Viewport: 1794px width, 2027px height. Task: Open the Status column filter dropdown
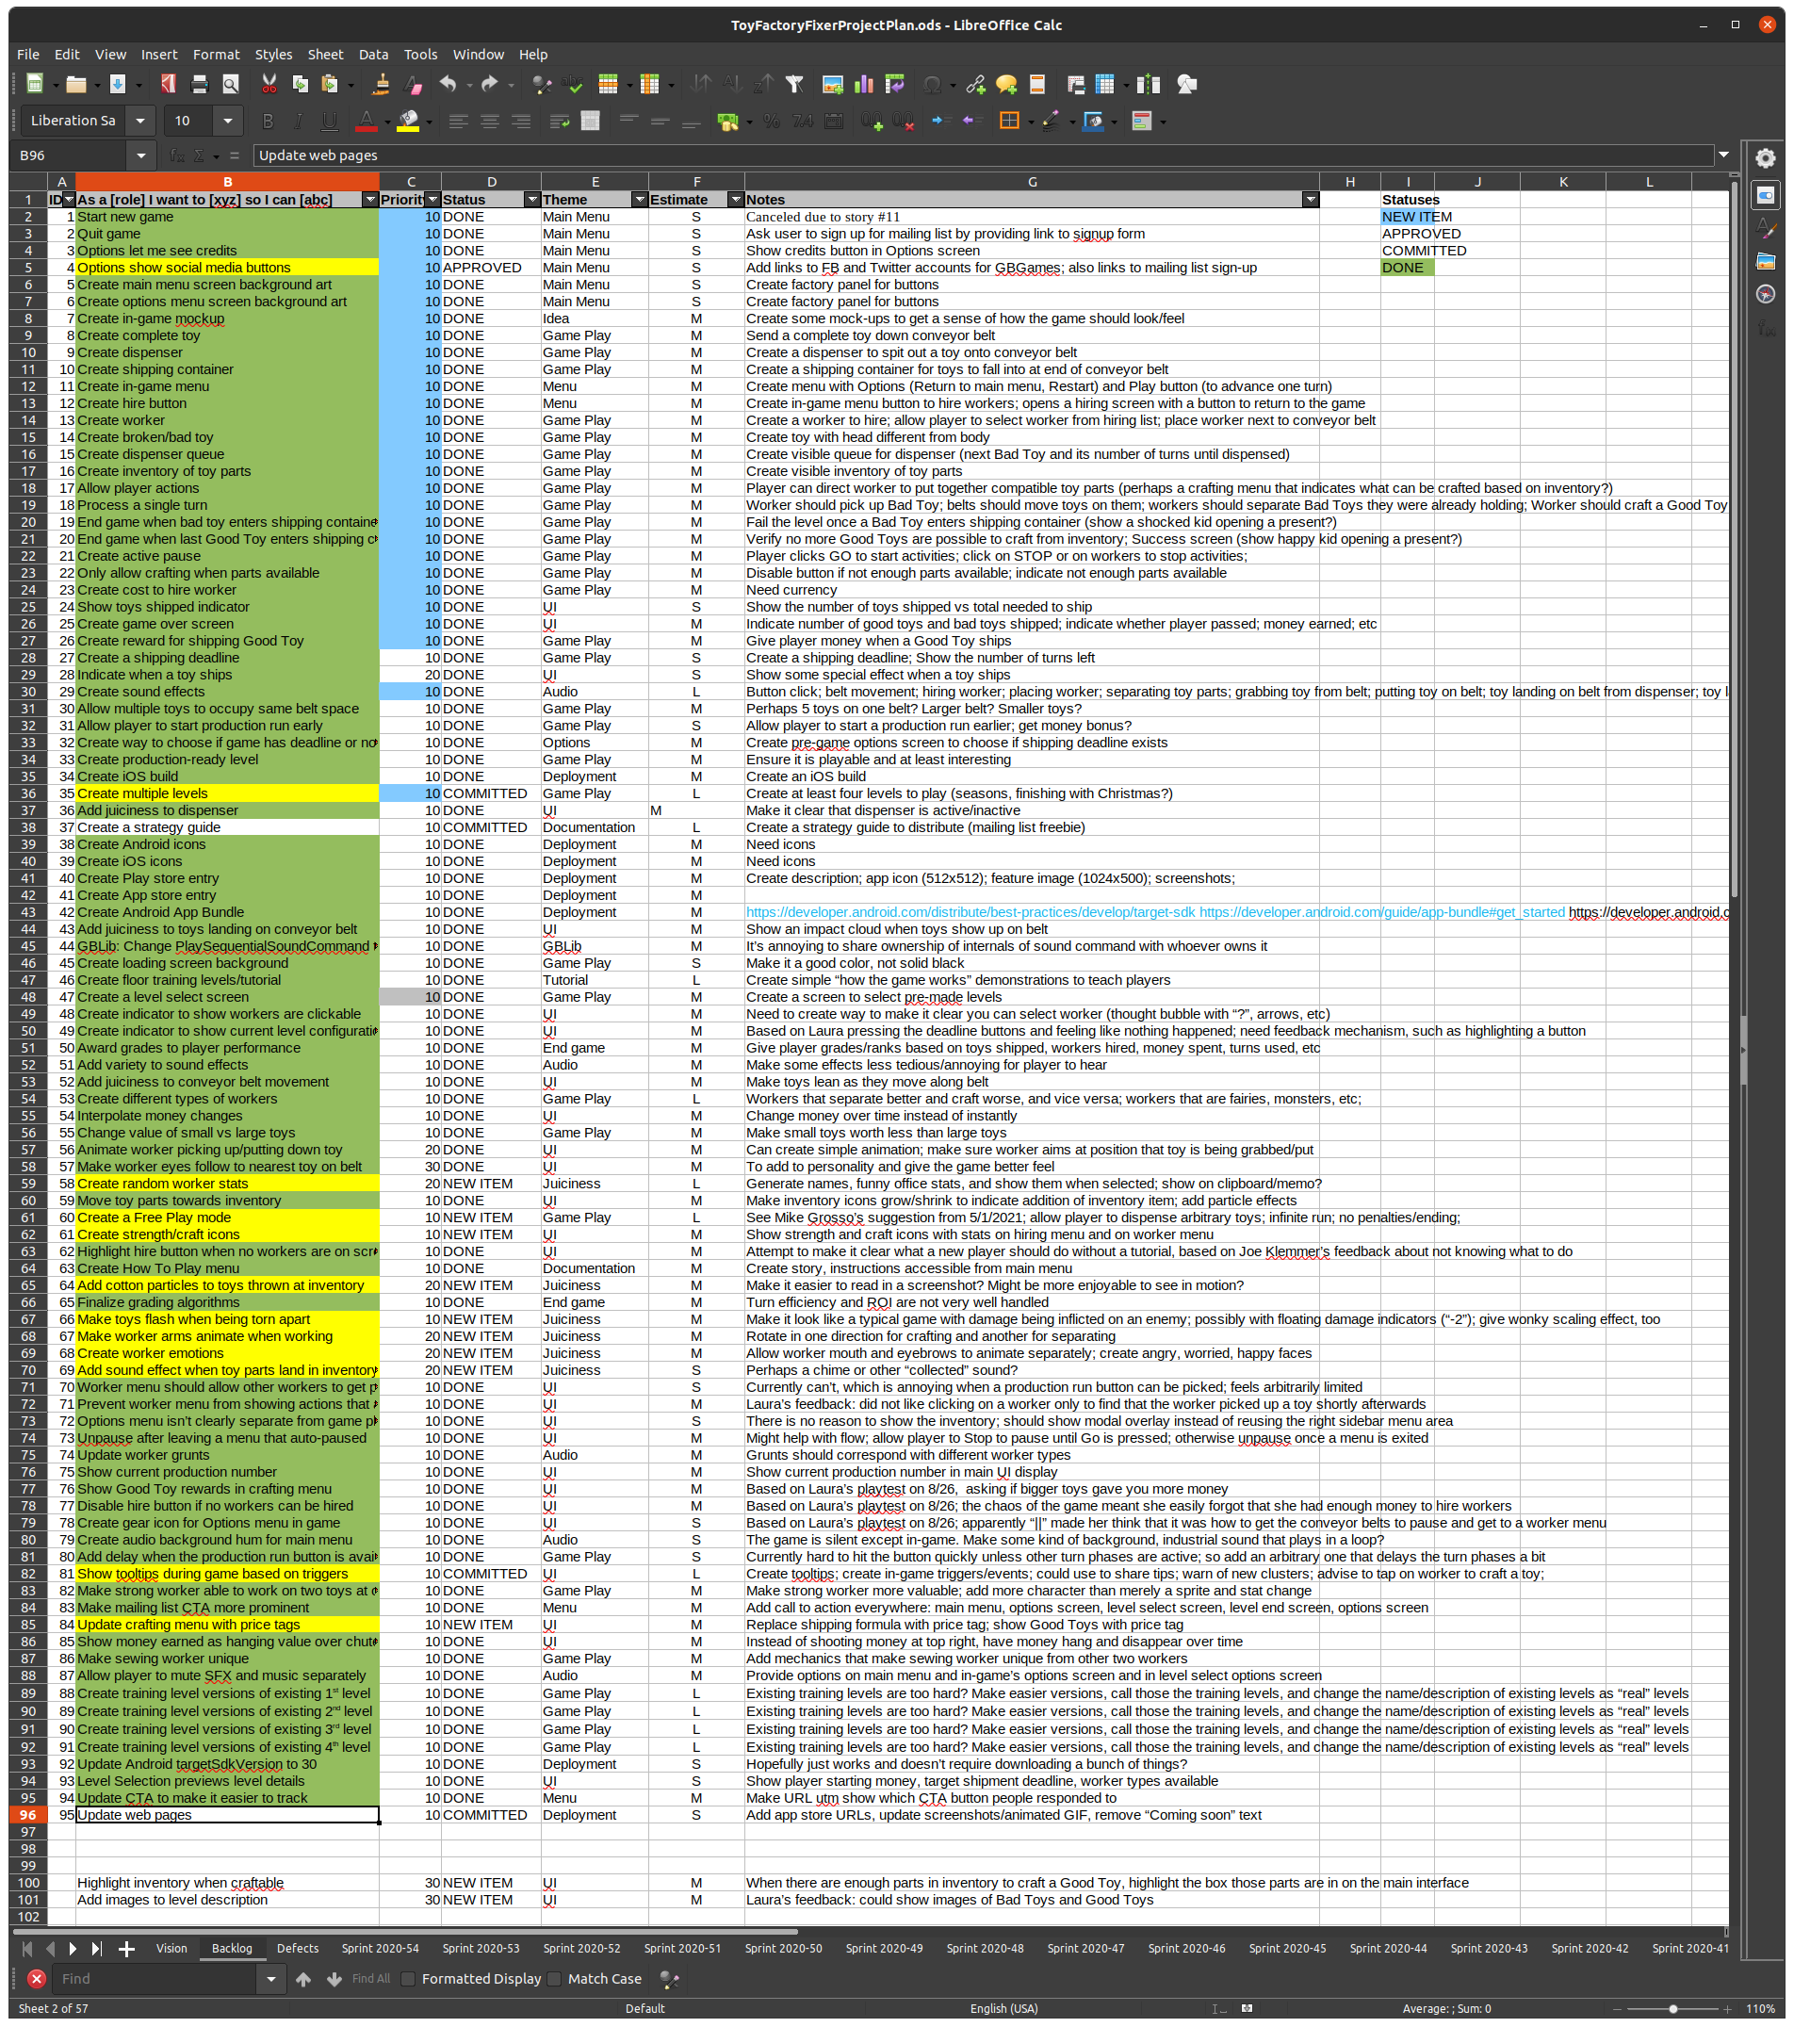(x=532, y=200)
